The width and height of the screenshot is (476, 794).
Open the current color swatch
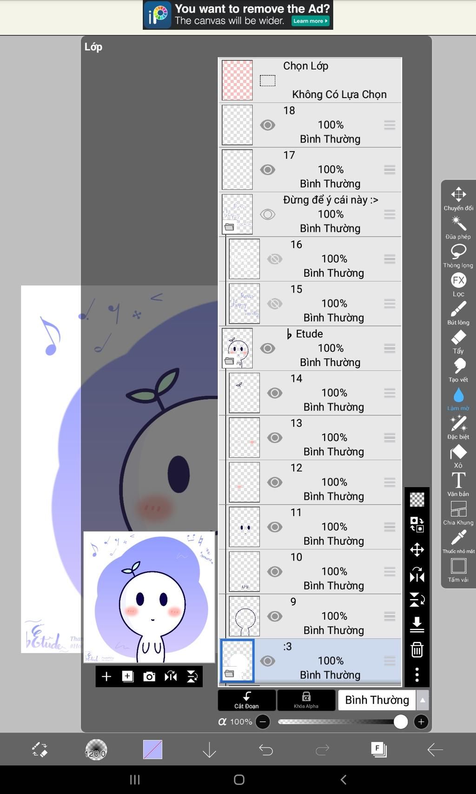pos(152,749)
